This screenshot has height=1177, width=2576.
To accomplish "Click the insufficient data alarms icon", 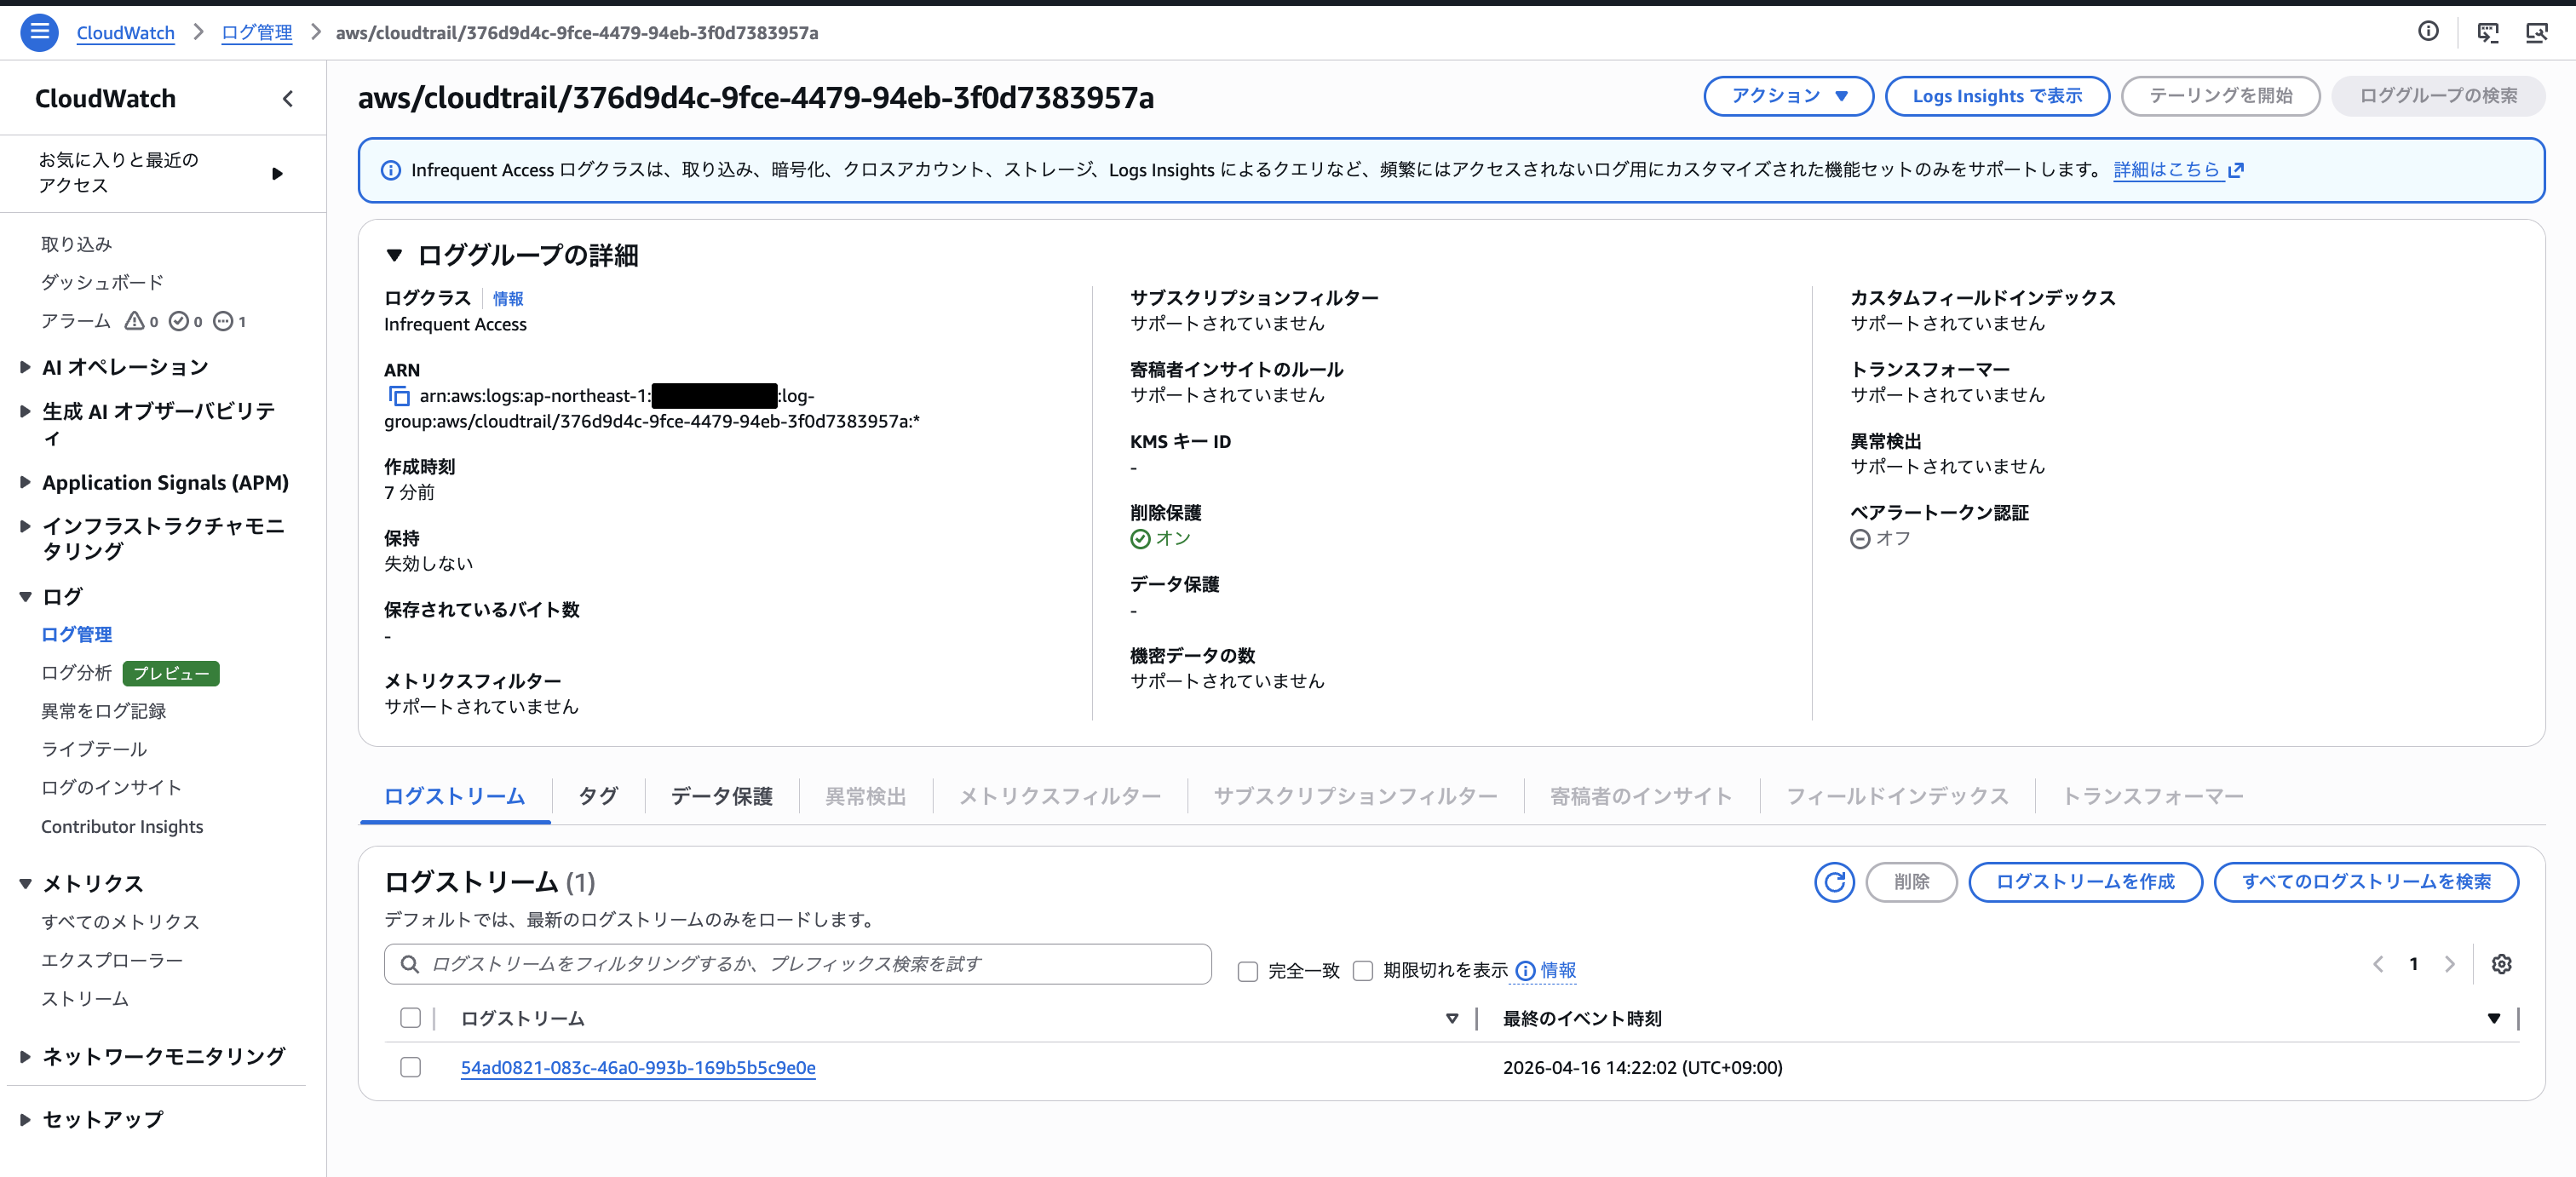I will (224, 321).
